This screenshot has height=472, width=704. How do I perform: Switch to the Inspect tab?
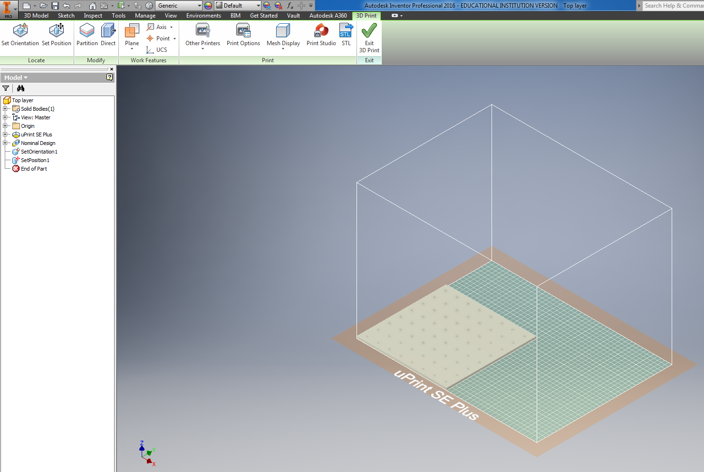point(93,16)
